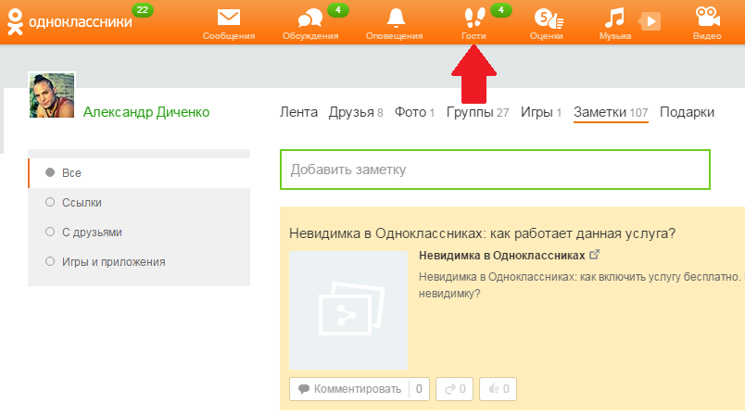Switch to the Подарки tab

pos(687,112)
